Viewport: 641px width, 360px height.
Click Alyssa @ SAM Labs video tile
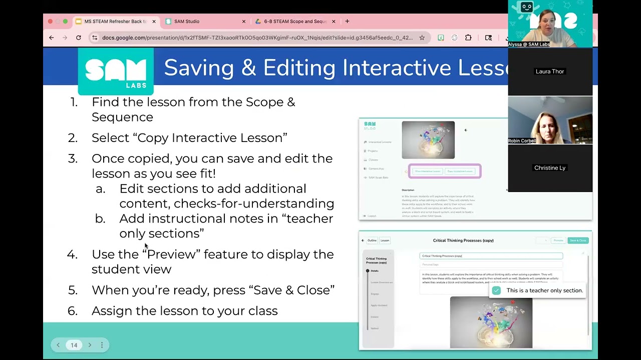click(550, 24)
